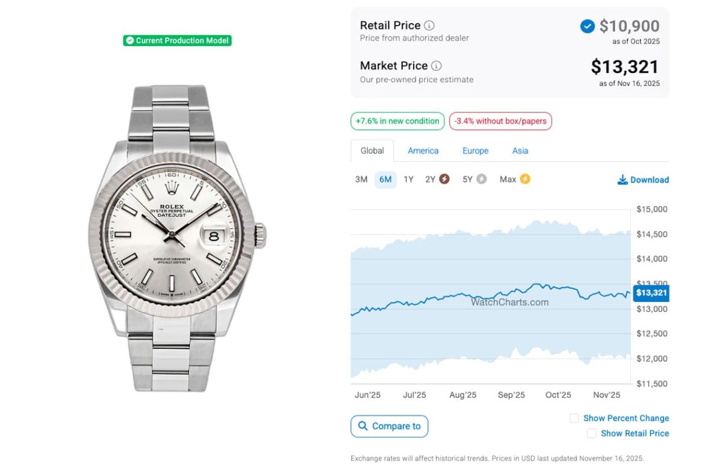The image size is (709, 469).
Task: Click the 2Y premium lightning icon
Action: tap(444, 179)
